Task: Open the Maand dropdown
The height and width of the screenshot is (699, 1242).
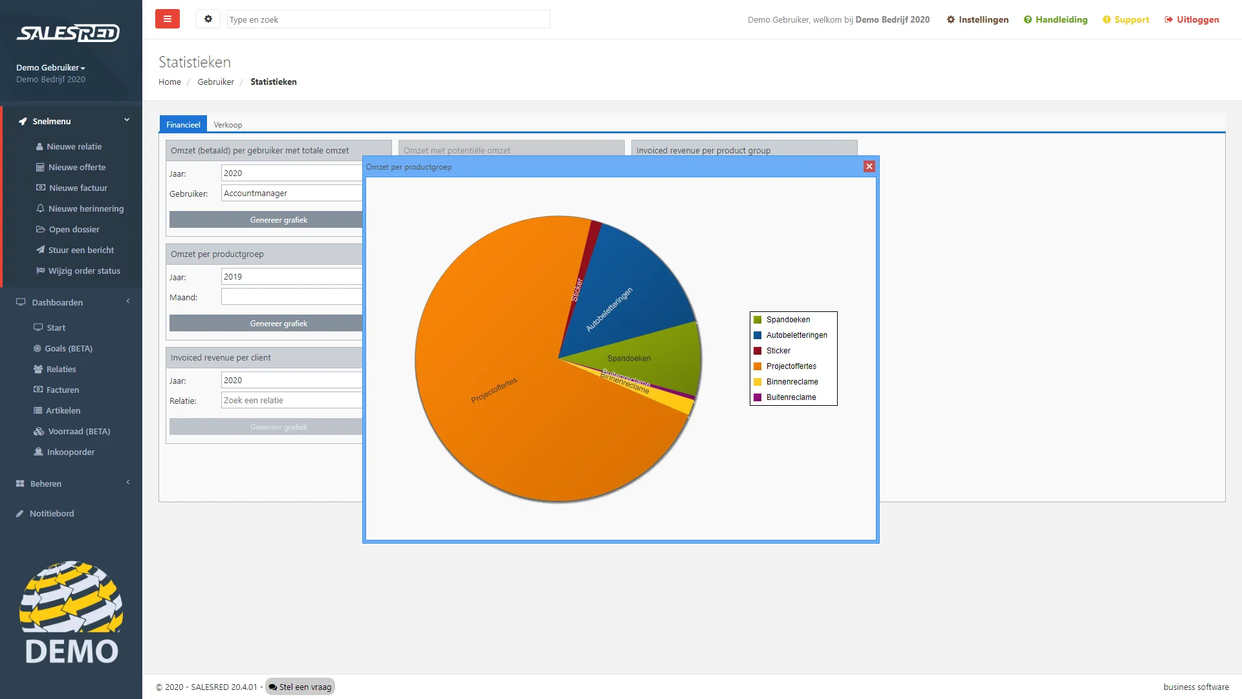Action: coord(292,296)
